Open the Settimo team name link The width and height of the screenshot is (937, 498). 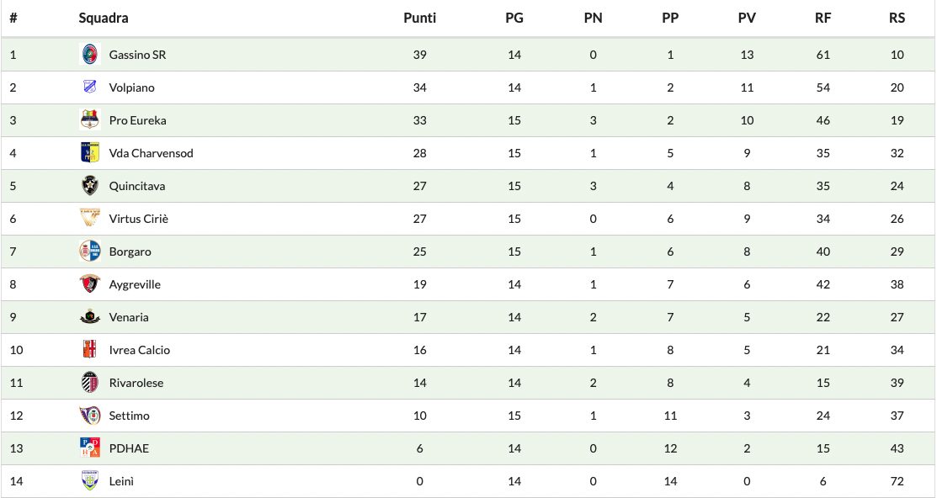point(129,416)
